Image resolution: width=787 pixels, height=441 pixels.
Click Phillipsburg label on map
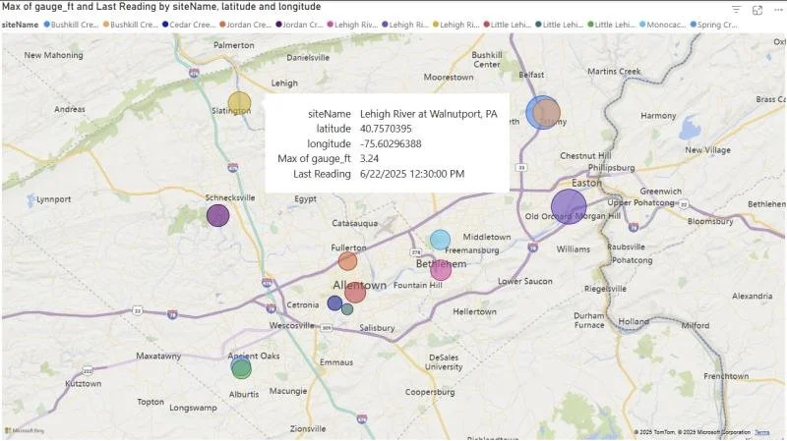click(x=611, y=167)
